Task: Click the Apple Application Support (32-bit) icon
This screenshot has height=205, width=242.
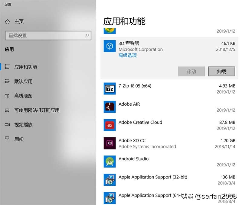Action: (x=109, y=180)
